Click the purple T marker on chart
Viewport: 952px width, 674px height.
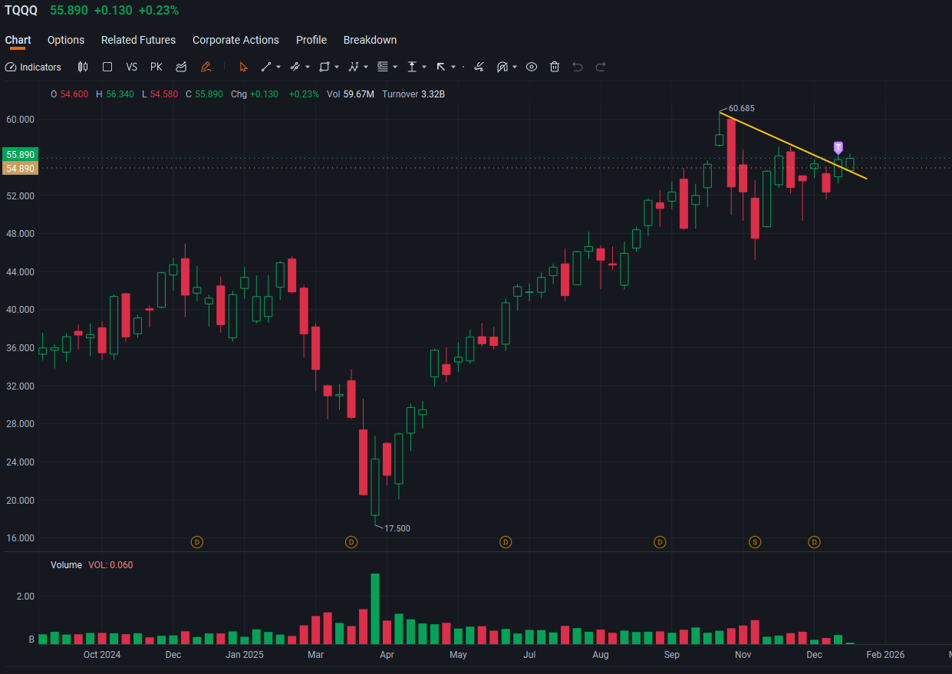[x=838, y=147]
